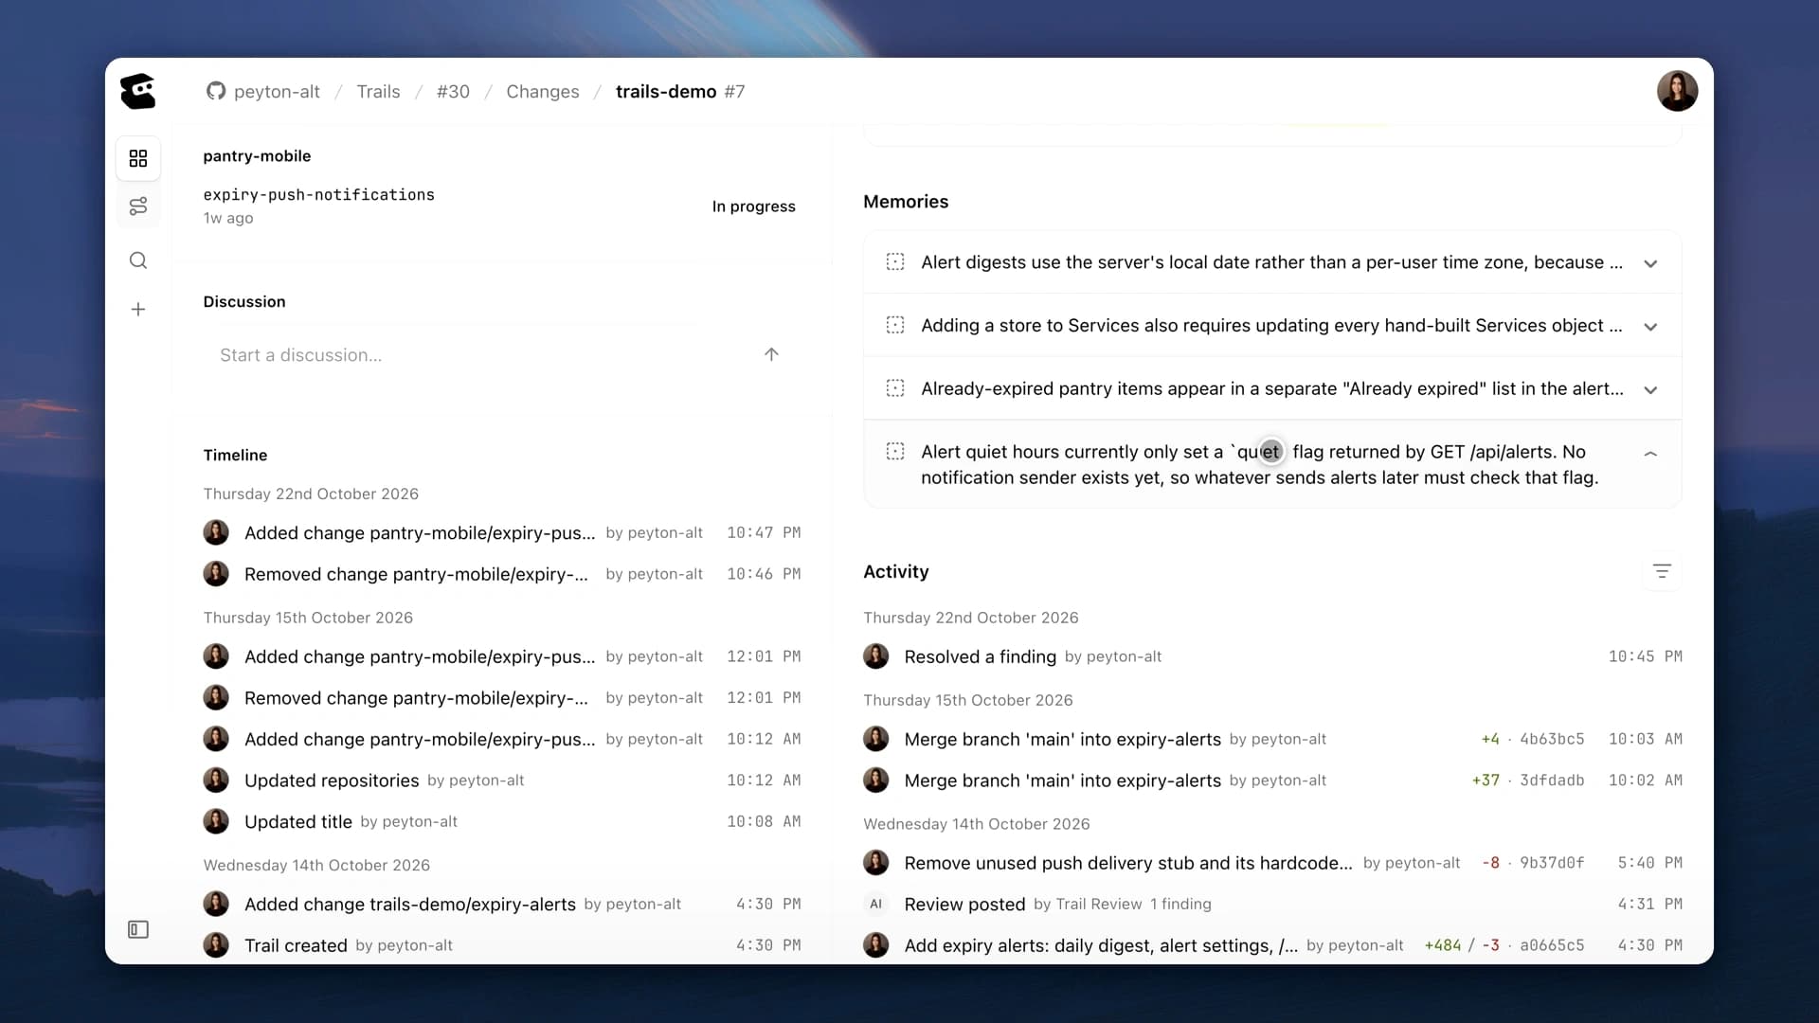Open commit 3dfdadb

pyautogui.click(x=1552, y=781)
